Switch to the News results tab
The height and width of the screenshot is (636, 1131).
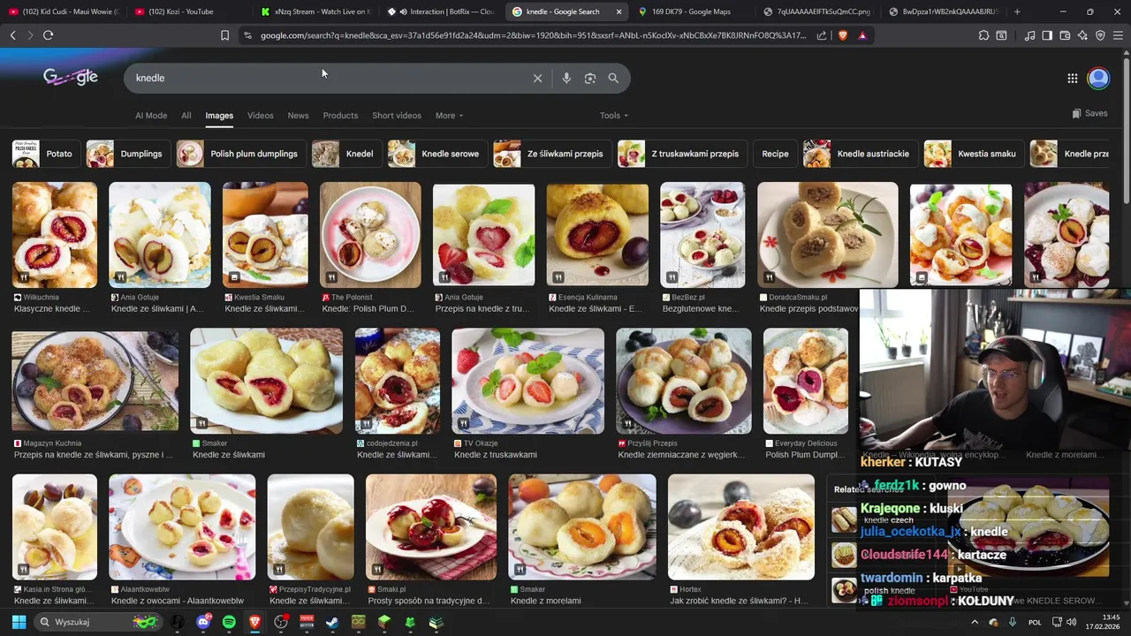[x=298, y=116]
